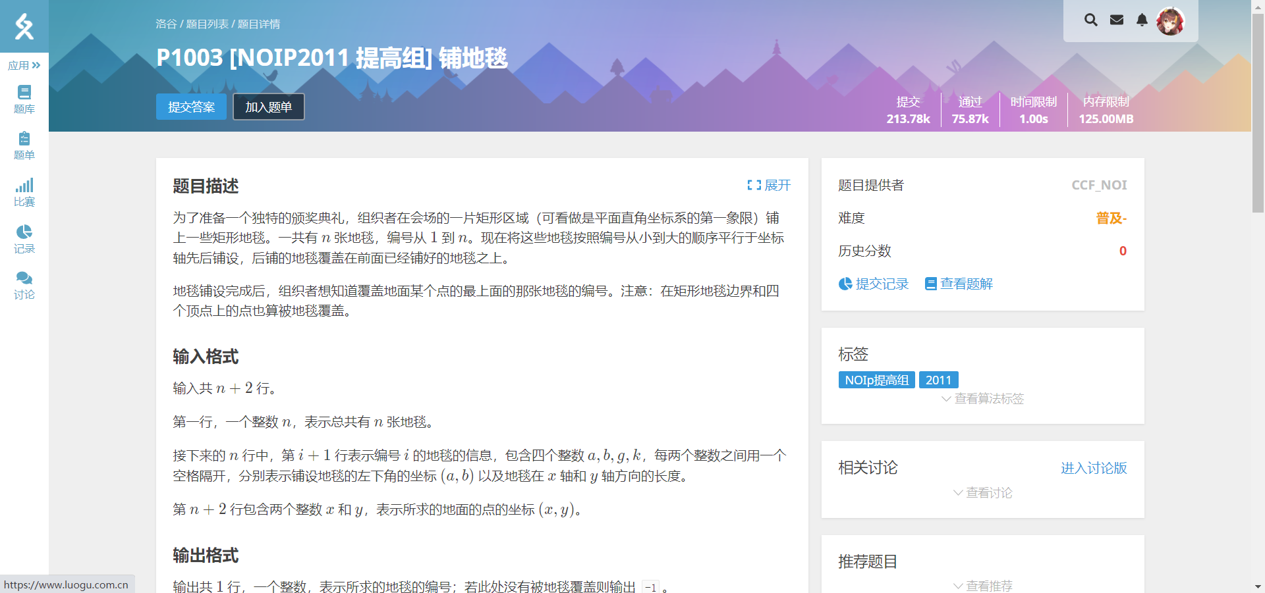The image size is (1265, 593).
Task: Toggle fullscreen with the 展开 control
Action: tap(769, 186)
